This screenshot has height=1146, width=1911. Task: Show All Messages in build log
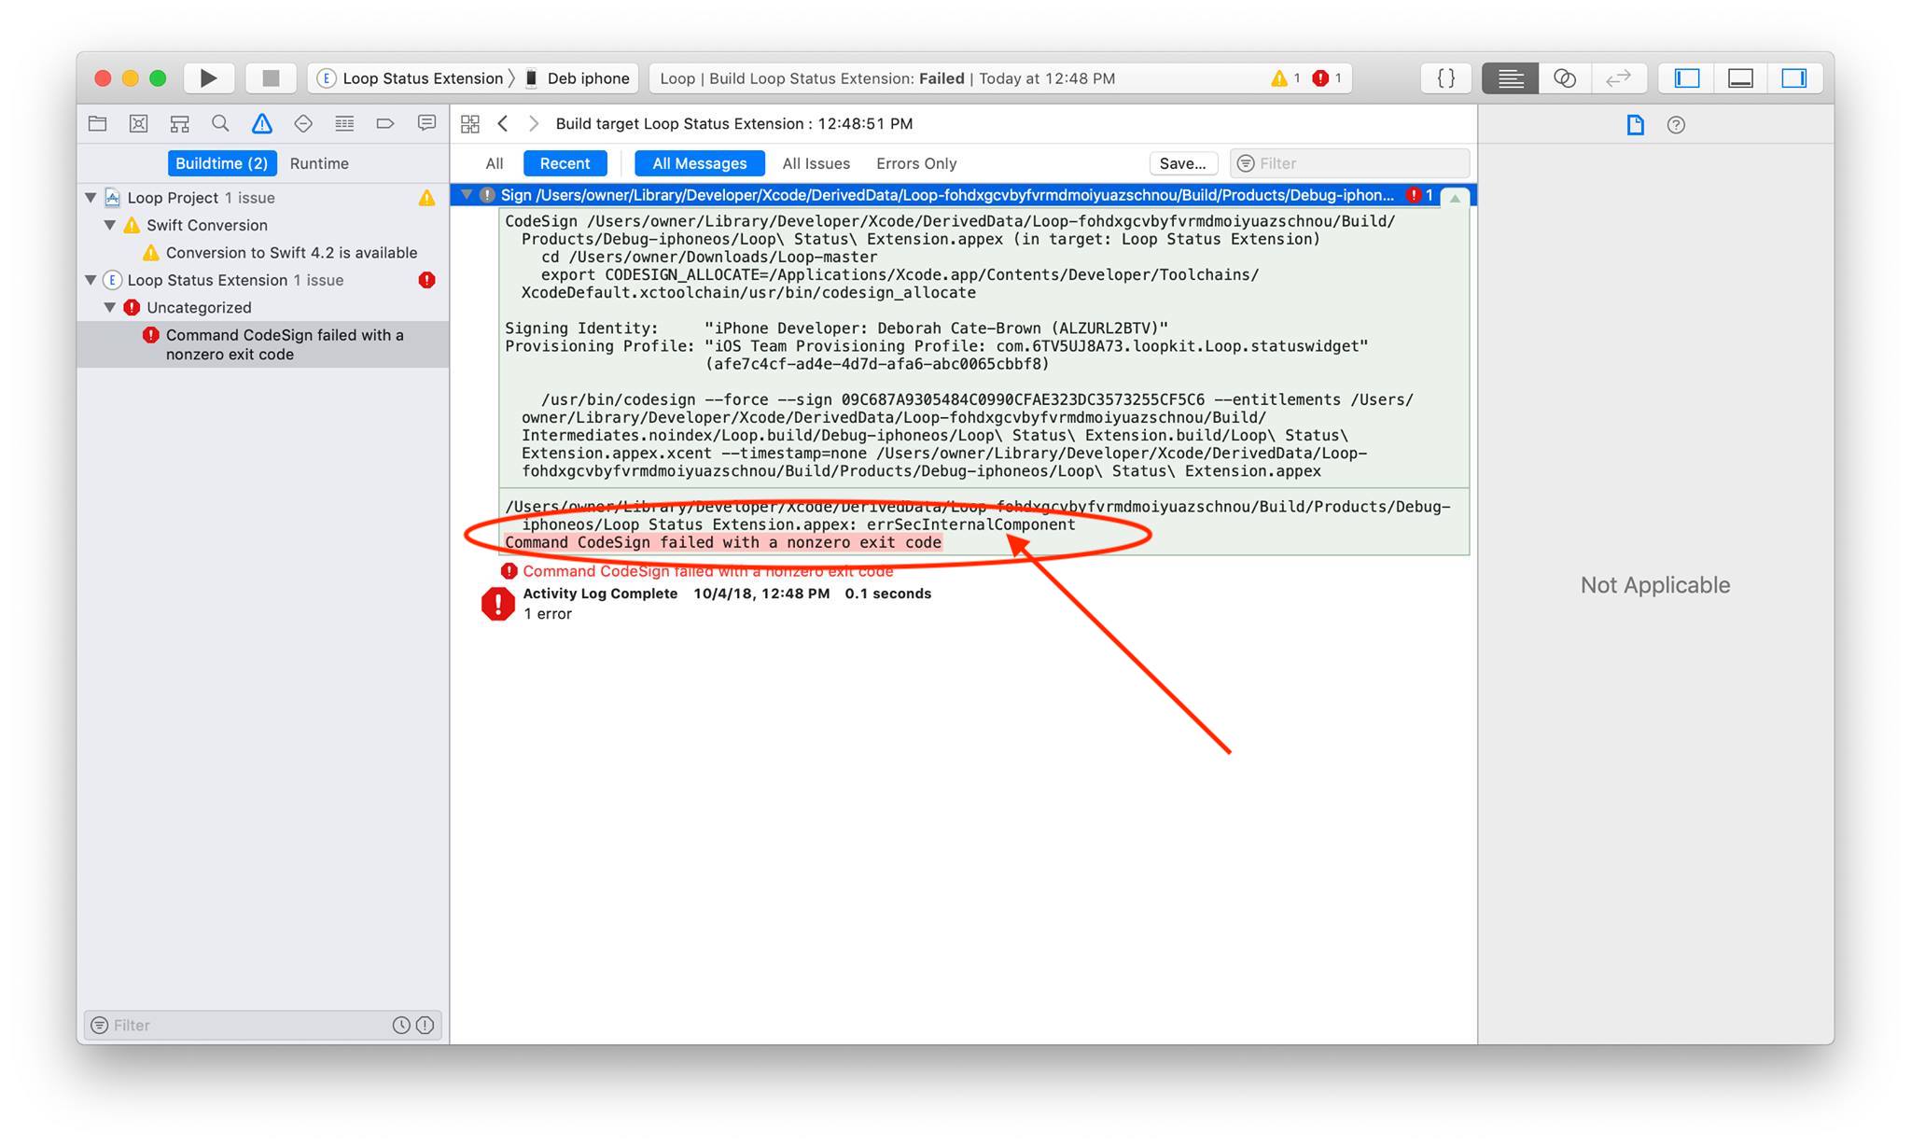[x=700, y=163]
